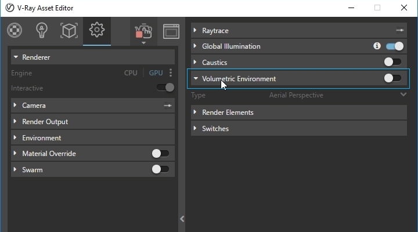Screen dimensions: 418x232
Task: Enable the Material Override toggle
Action: pyautogui.click(x=160, y=154)
